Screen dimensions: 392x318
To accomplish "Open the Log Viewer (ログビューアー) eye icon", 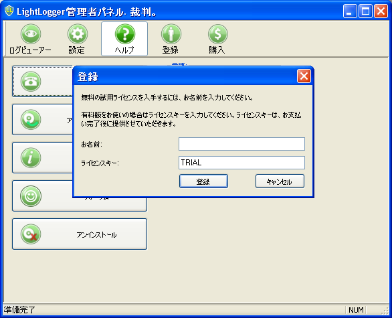I will (x=31, y=34).
